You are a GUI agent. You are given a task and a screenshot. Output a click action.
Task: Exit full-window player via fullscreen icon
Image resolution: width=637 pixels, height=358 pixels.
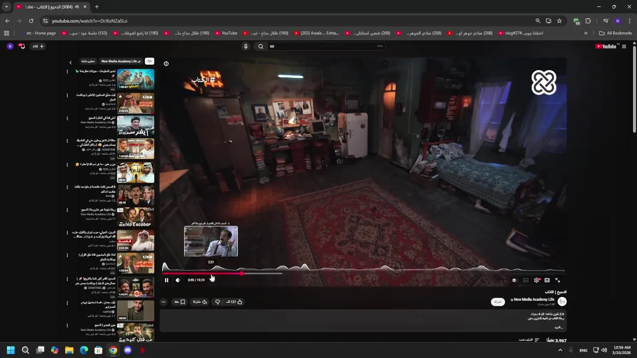pos(557,280)
